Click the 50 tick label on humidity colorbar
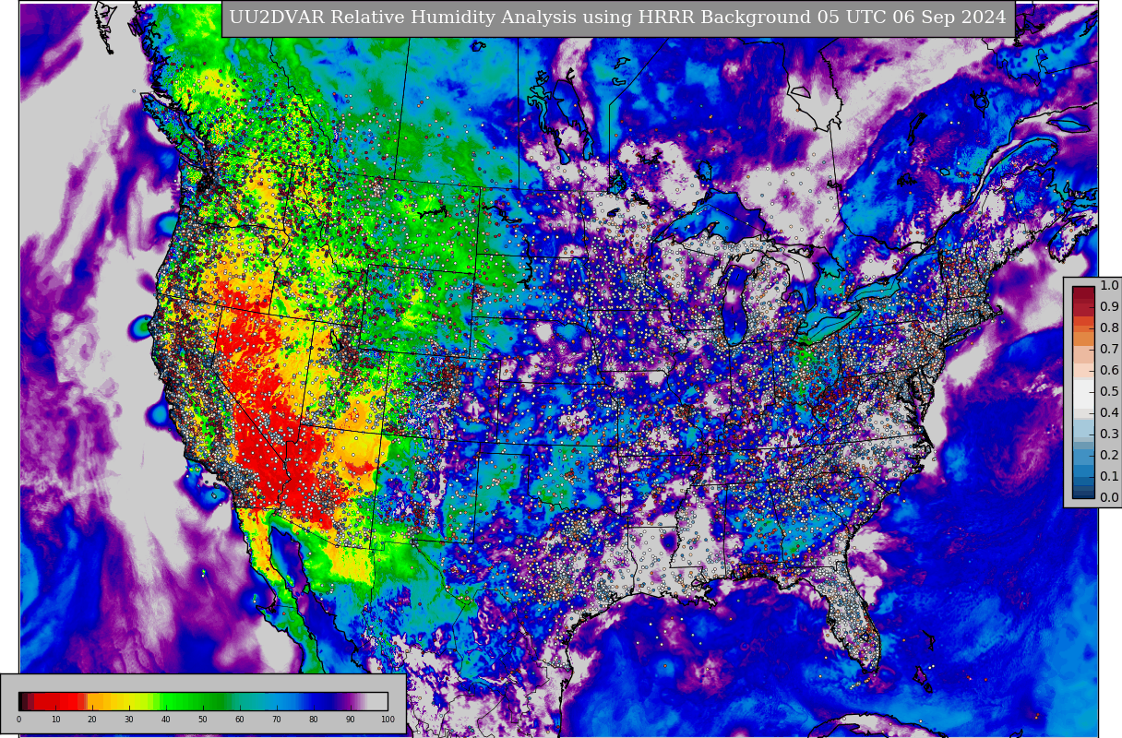This screenshot has height=738, width=1122. click(203, 720)
